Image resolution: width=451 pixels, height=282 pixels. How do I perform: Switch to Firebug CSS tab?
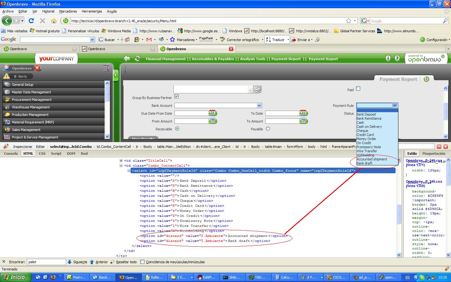[x=42, y=154]
